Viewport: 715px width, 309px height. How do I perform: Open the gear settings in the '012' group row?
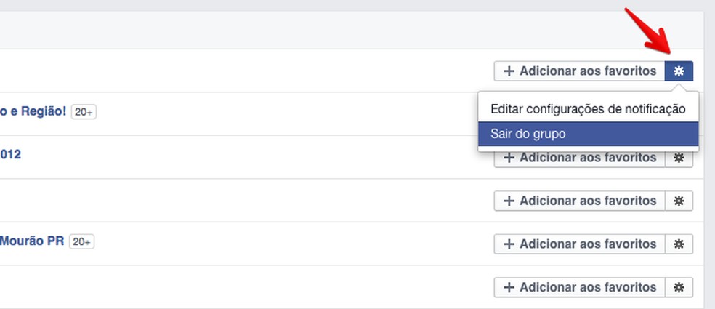[x=679, y=158]
